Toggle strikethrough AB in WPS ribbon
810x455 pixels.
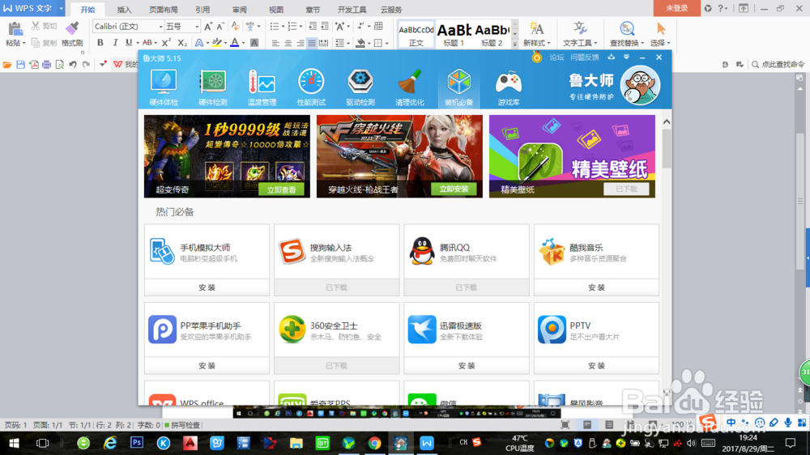click(147, 43)
